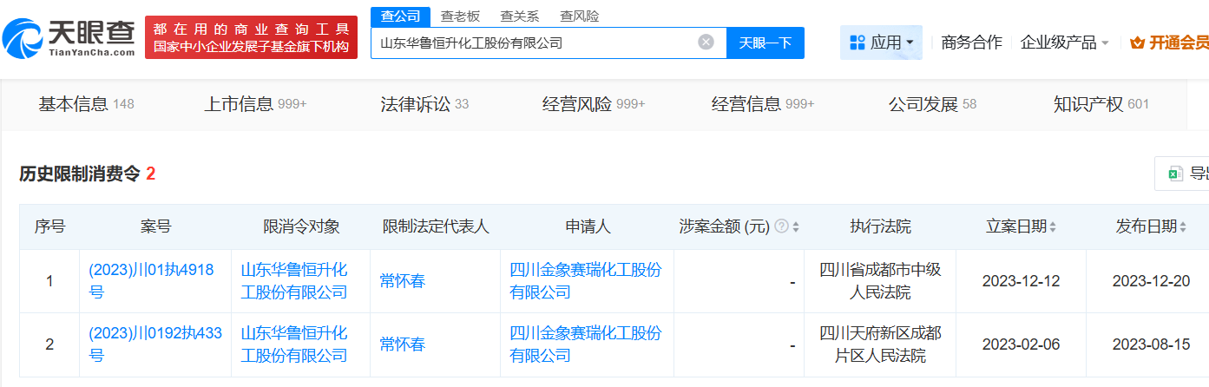The image size is (1209, 387).
Task: Clear the search box with the X icon
Action: coord(706,43)
